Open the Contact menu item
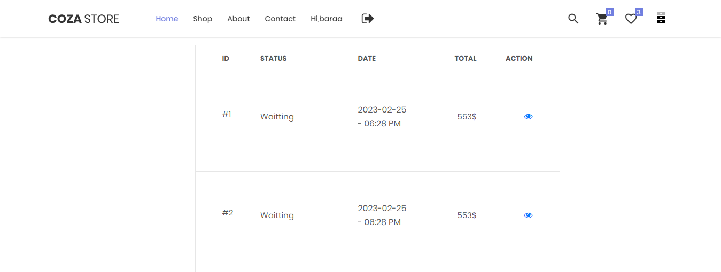Image resolution: width=721 pixels, height=272 pixels. tap(280, 19)
